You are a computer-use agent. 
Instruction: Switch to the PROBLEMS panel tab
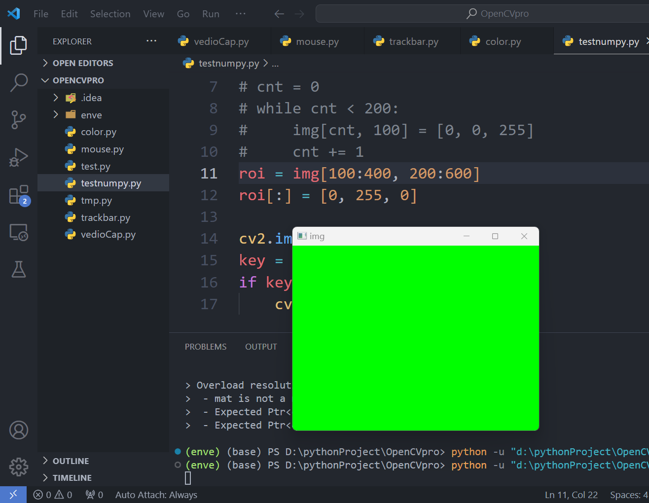[x=206, y=347]
